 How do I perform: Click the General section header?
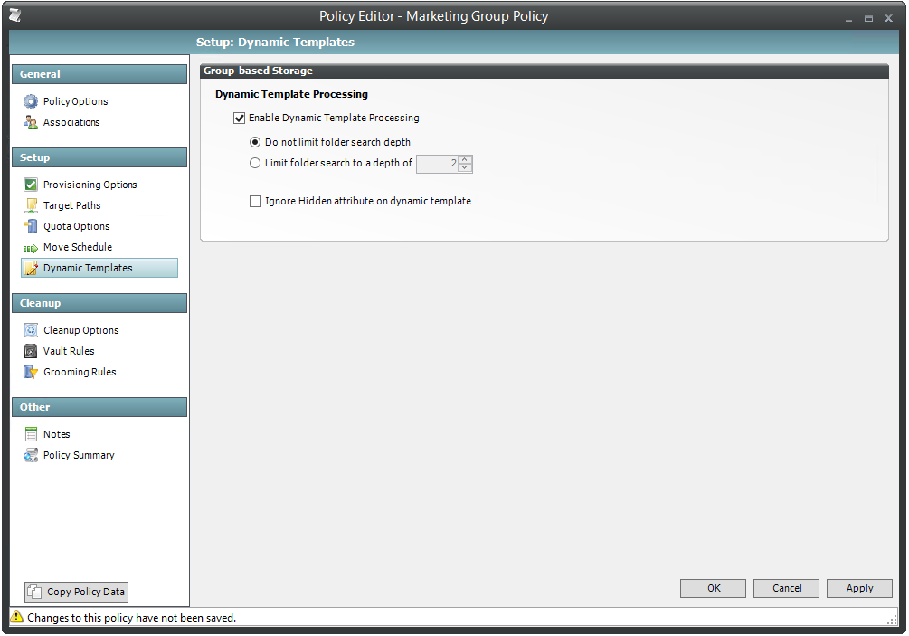[99, 74]
